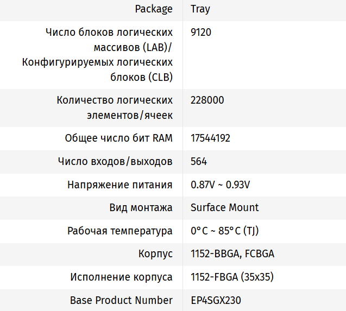Click the "Количество логических элементов/ячеек" label
Screen dimensions: 346x311
pos(115,107)
